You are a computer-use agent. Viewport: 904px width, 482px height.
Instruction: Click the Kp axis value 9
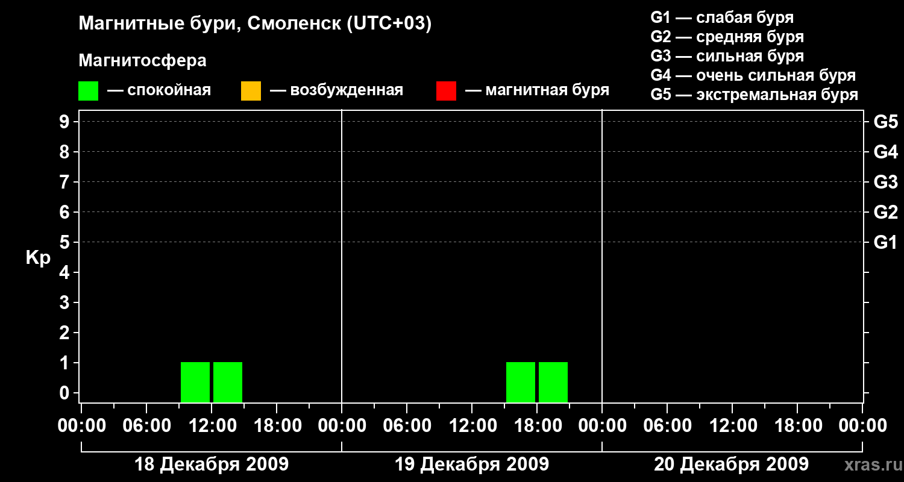(x=66, y=122)
